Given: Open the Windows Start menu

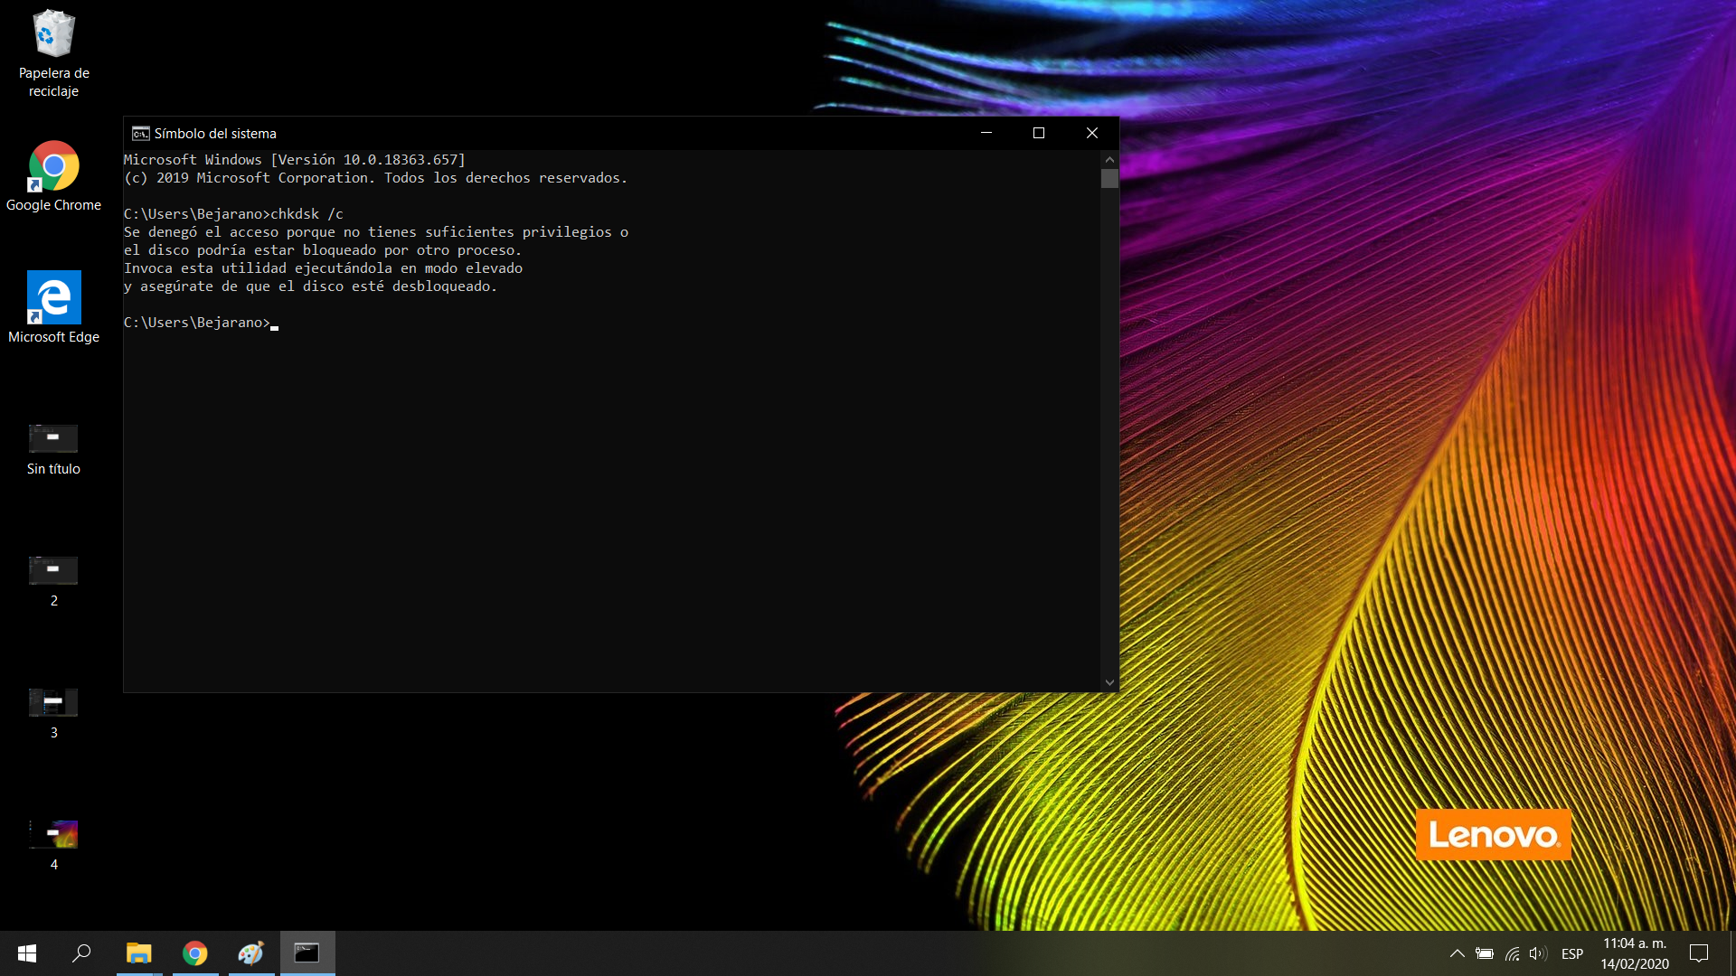Looking at the screenshot, I should pos(27,953).
